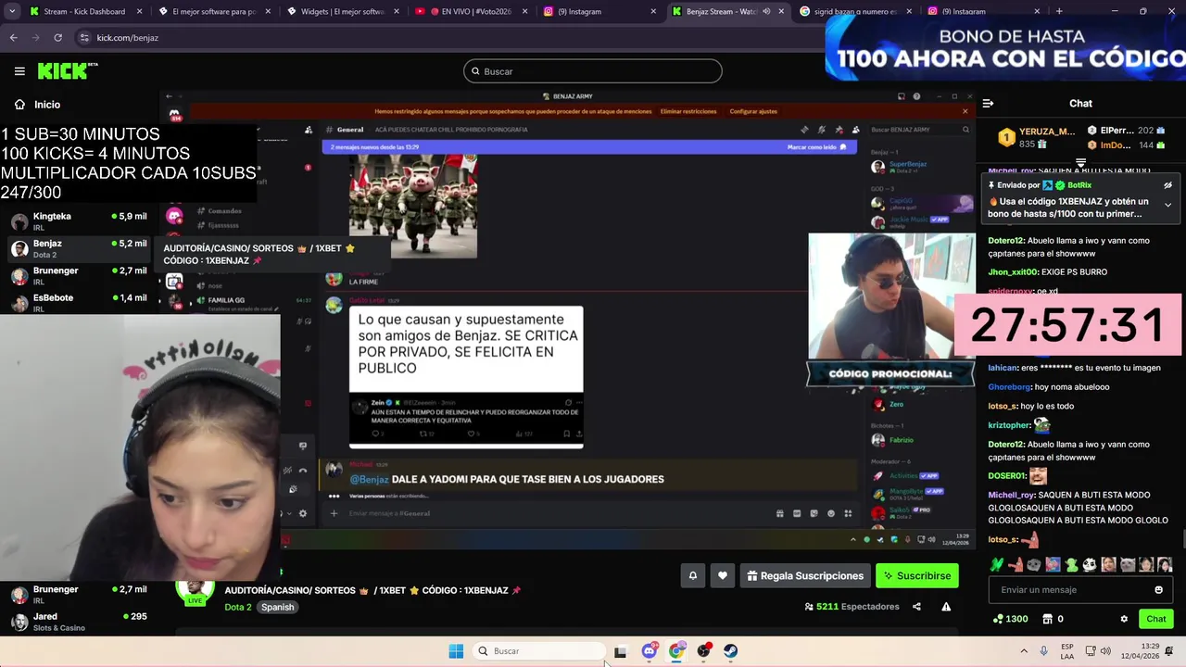Click the KICK logo
The width and height of the screenshot is (1186, 667).
(x=67, y=71)
